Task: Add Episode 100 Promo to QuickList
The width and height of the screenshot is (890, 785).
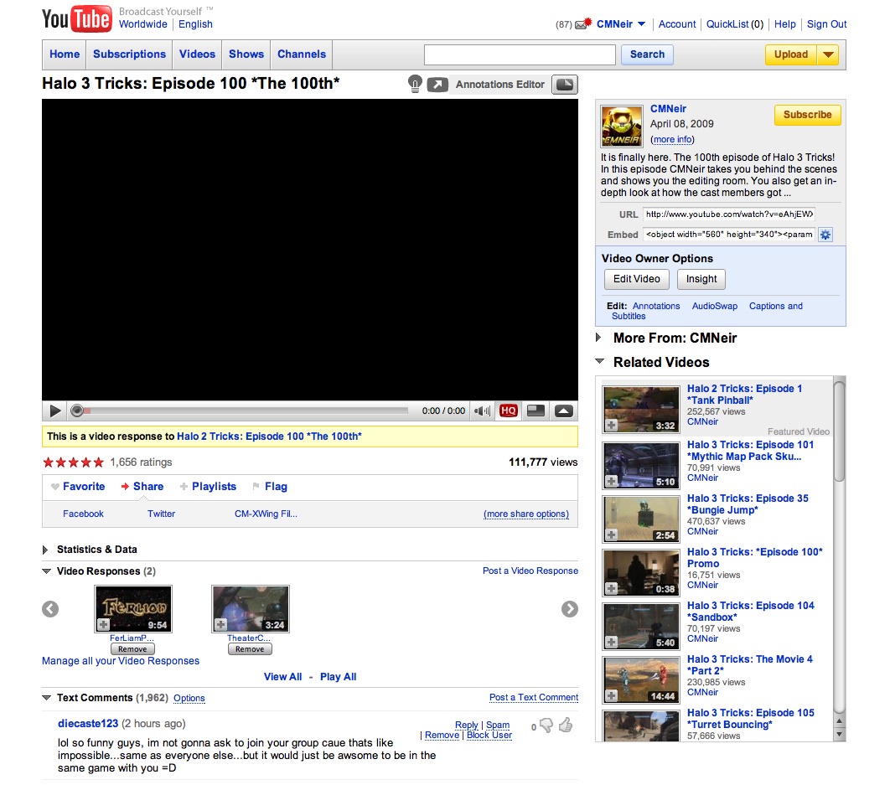Action: 611,589
